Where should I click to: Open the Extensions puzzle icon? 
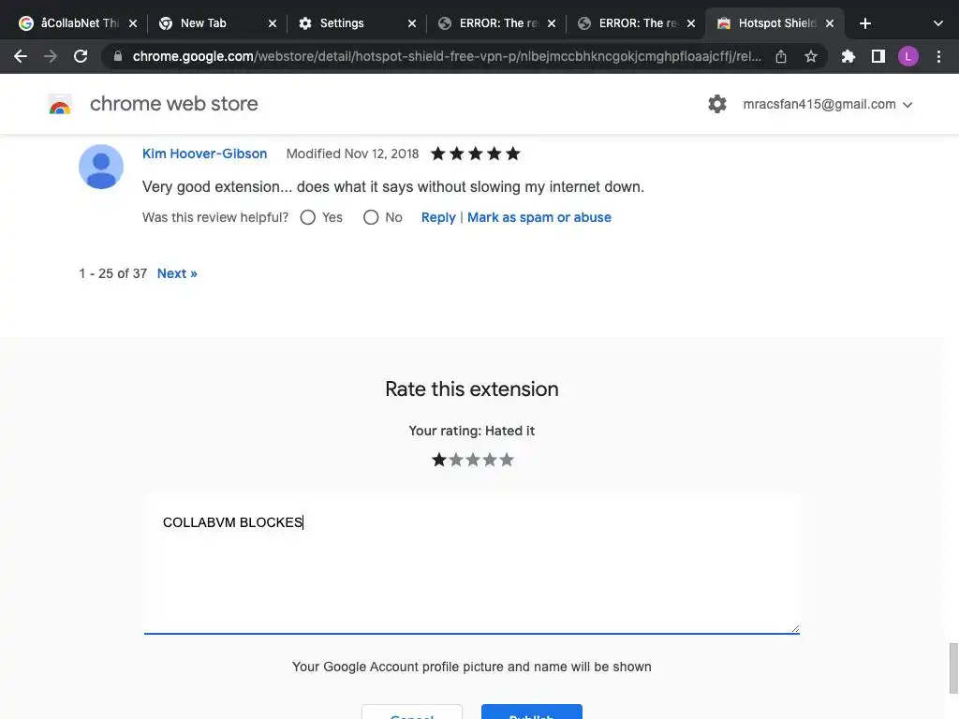(x=848, y=56)
